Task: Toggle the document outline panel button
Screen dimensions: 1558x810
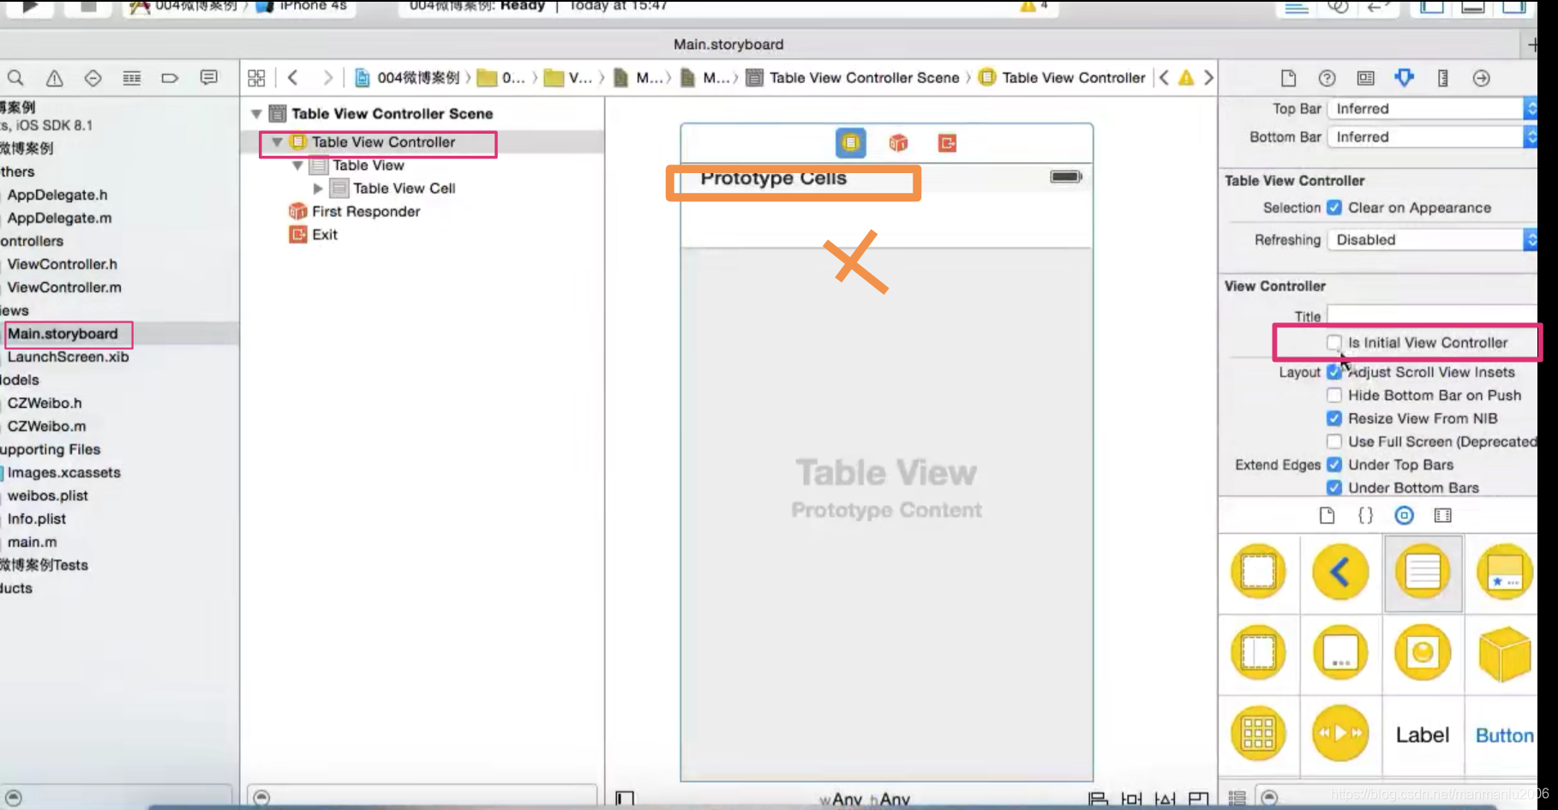Action: [625, 799]
